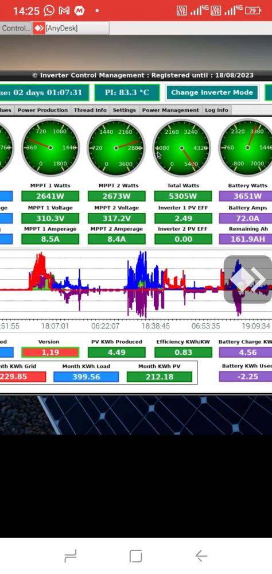Click the Total Watts value 5305W
The width and height of the screenshot is (272, 574).
click(x=183, y=196)
